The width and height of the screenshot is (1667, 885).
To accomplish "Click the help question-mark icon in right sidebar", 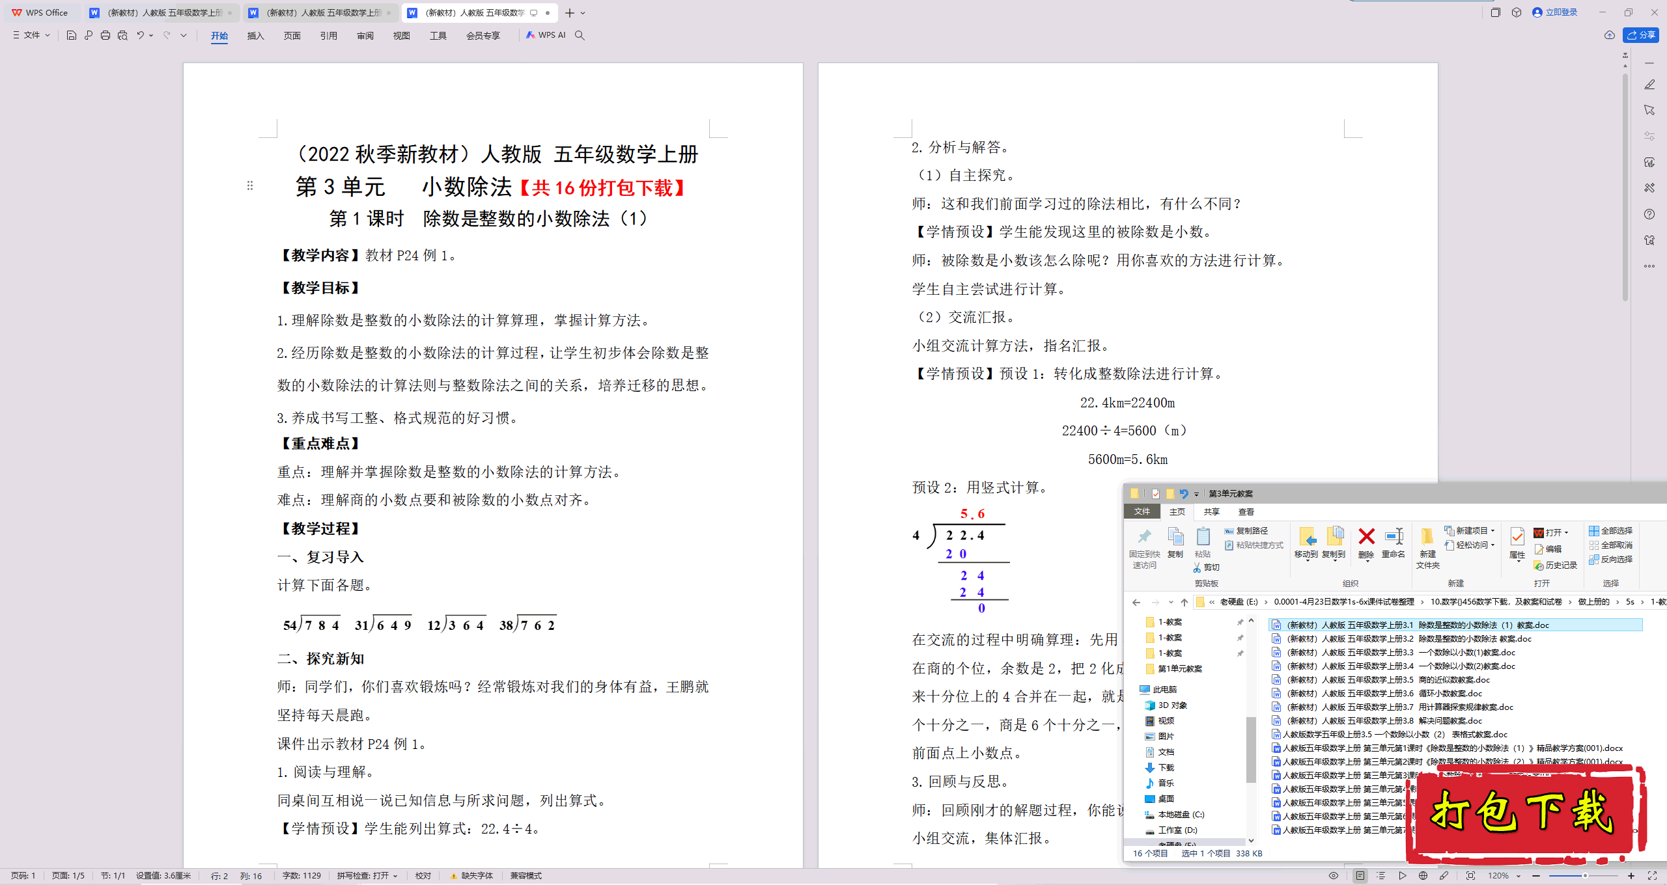I will (x=1649, y=214).
